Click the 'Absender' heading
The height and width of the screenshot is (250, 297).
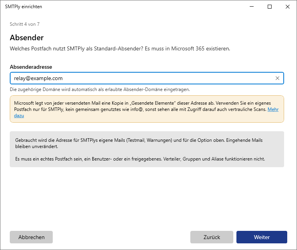click(x=27, y=37)
